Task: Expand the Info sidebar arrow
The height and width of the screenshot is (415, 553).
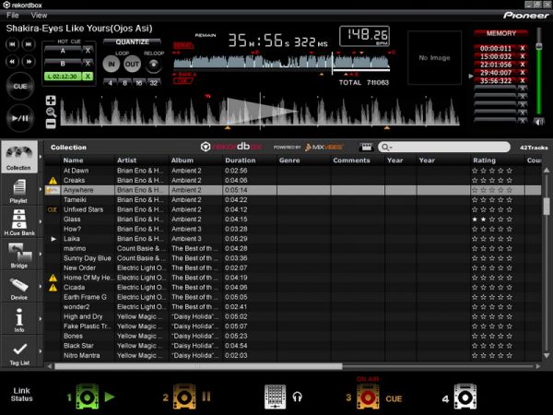Action: point(41,319)
